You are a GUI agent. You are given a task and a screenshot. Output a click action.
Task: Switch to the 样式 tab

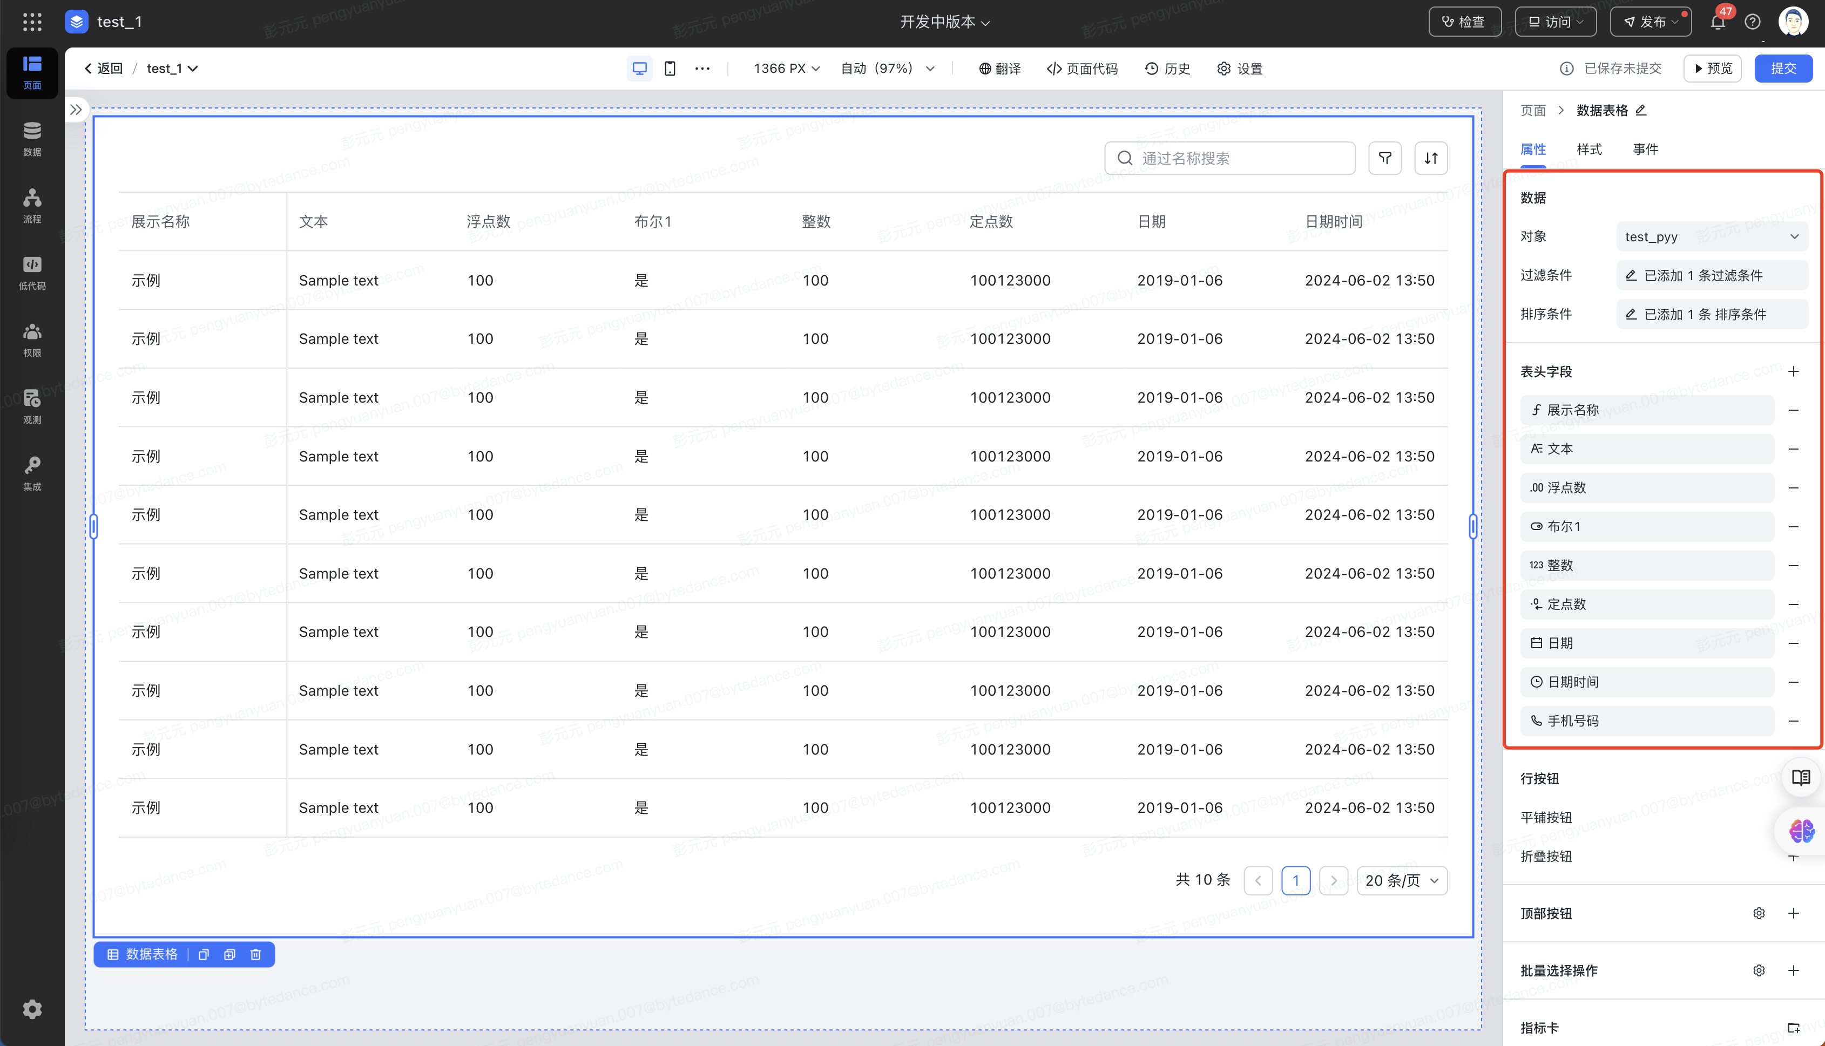pyautogui.click(x=1589, y=149)
